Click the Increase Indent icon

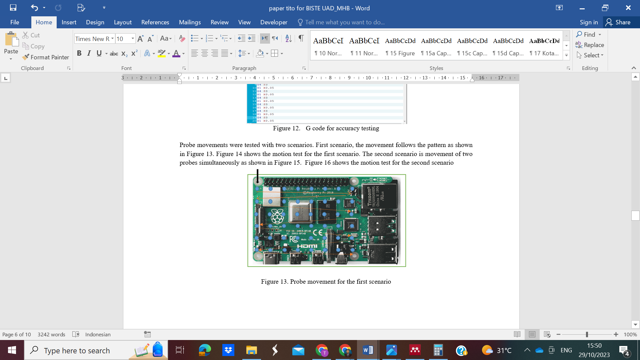[252, 39]
